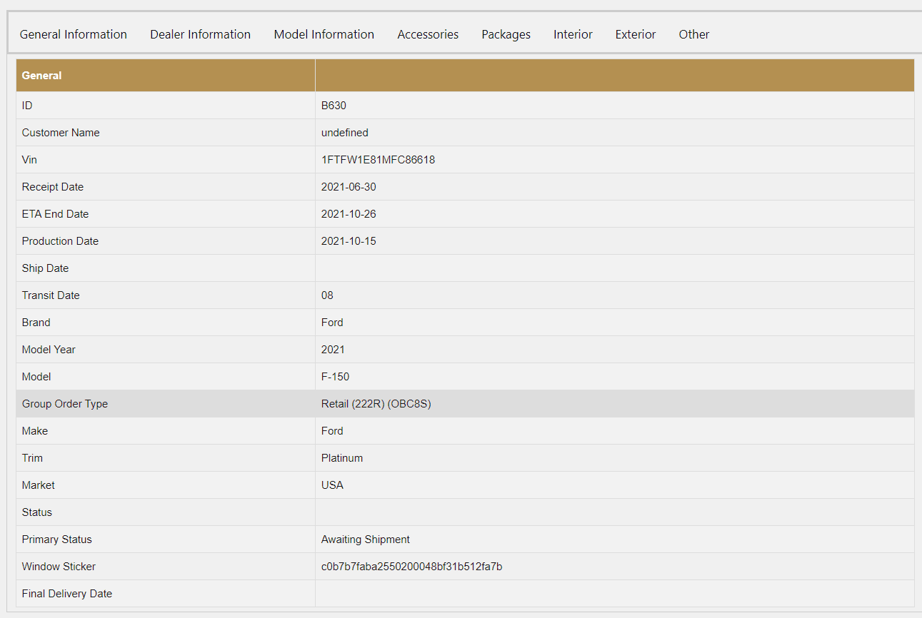Click the Retail (222R) (OBC8S) value
922x618 pixels.
376,404
